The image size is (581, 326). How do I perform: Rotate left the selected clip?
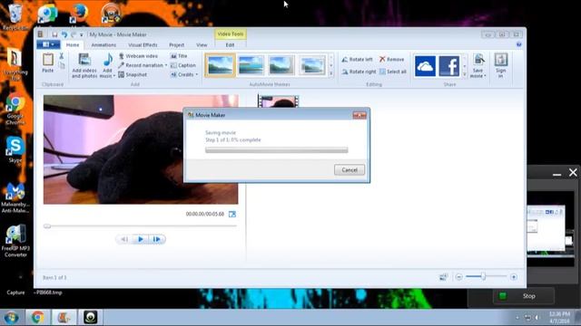(x=357, y=59)
